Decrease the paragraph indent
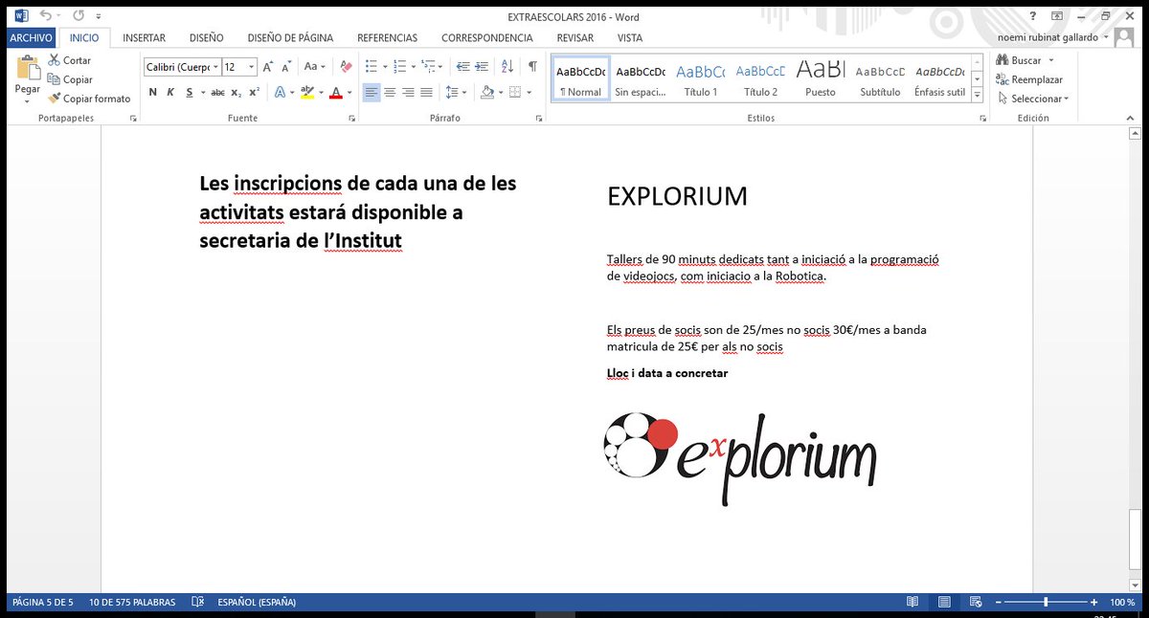The image size is (1149, 618). click(463, 67)
